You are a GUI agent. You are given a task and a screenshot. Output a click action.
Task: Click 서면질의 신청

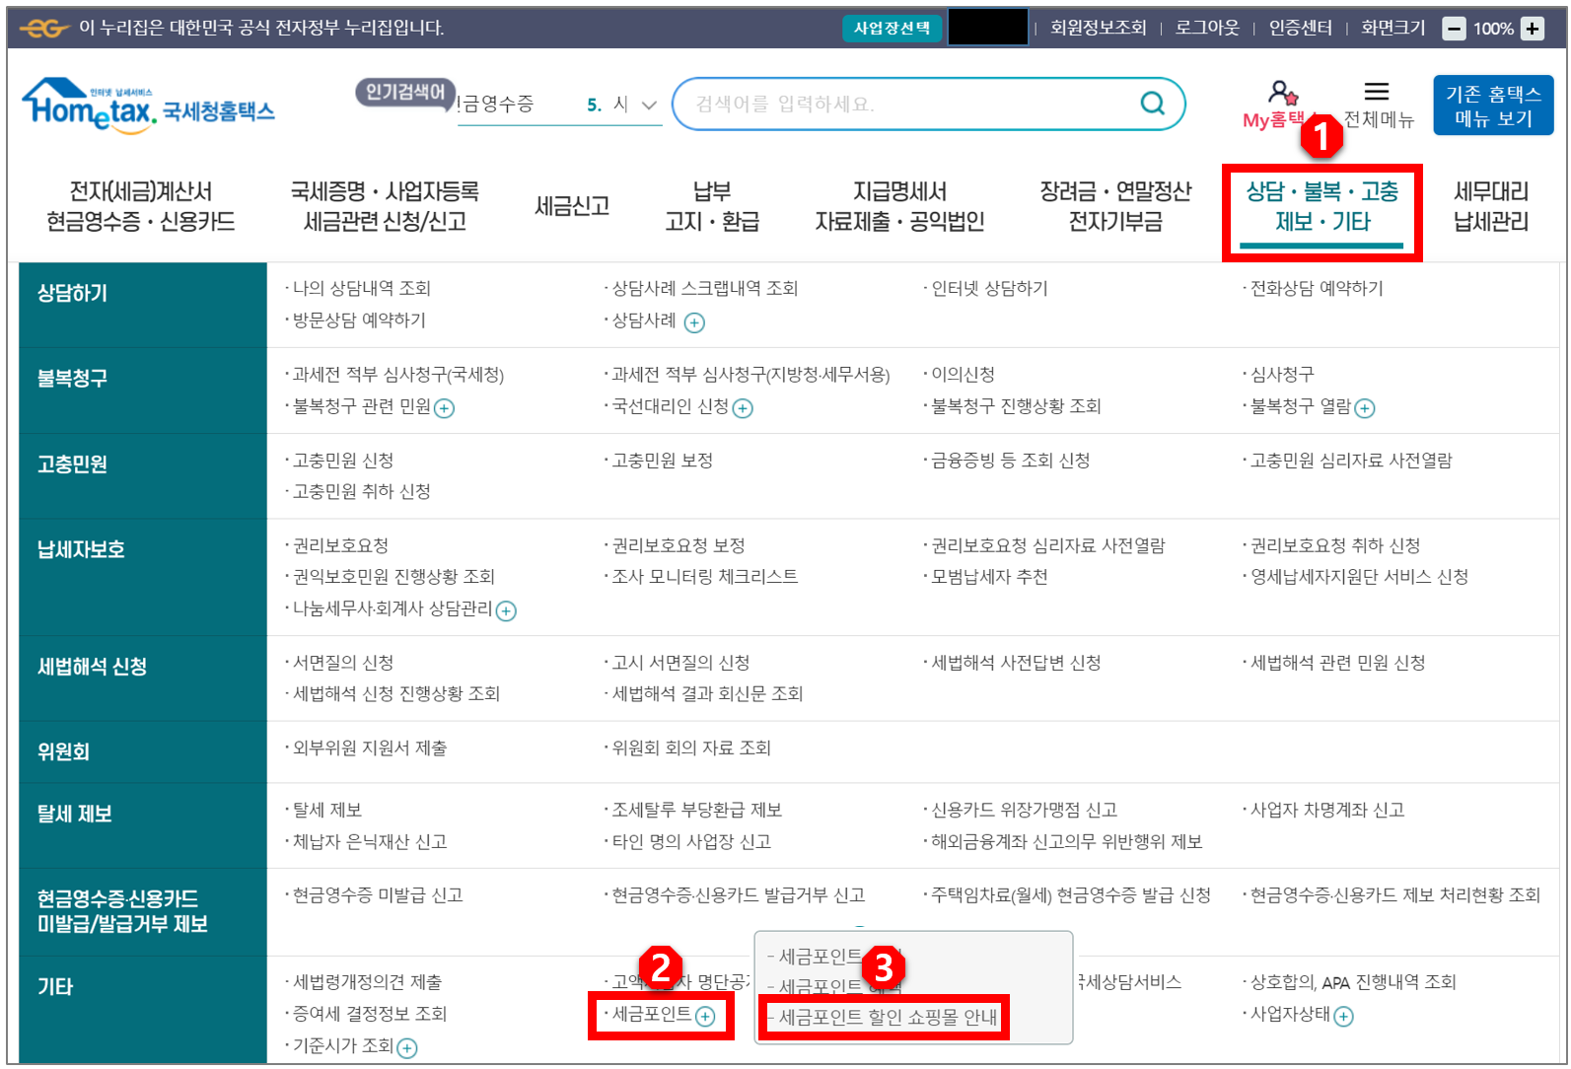[x=343, y=663]
